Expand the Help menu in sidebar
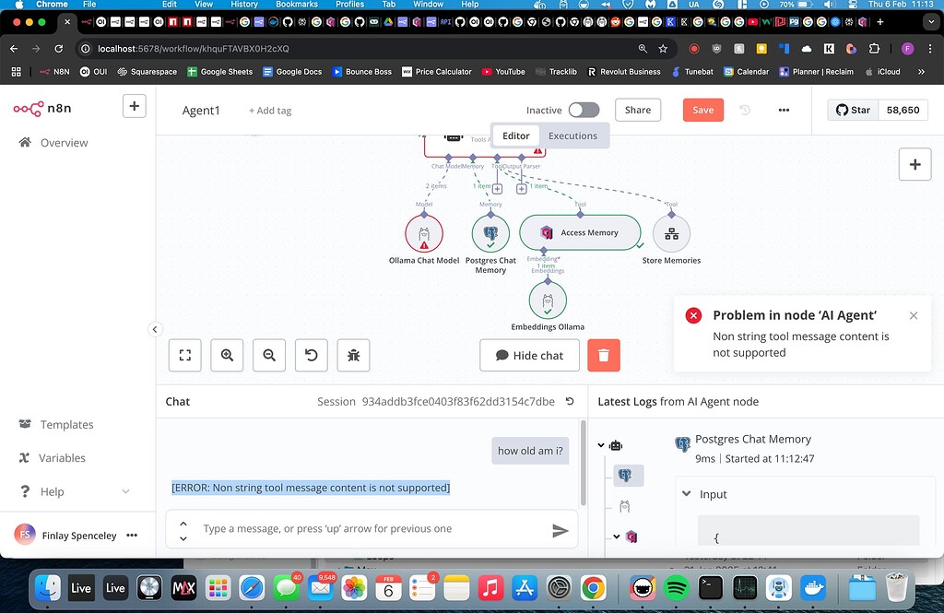Image resolution: width=944 pixels, height=613 pixels. pyautogui.click(x=125, y=491)
